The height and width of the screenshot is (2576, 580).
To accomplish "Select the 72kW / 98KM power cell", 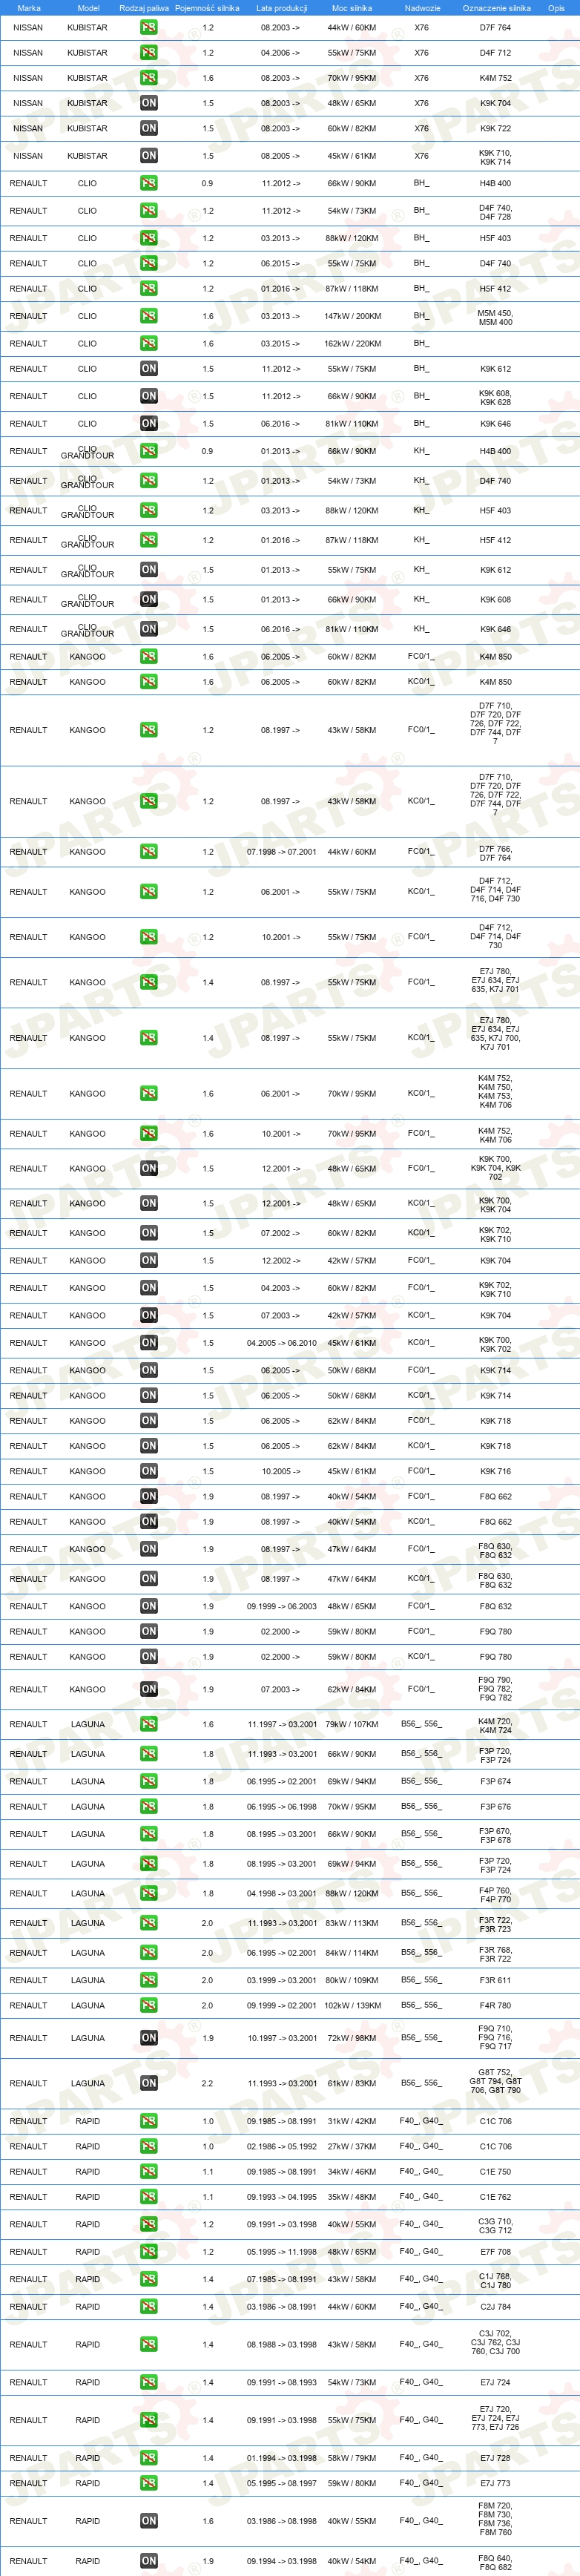I will click(352, 2038).
